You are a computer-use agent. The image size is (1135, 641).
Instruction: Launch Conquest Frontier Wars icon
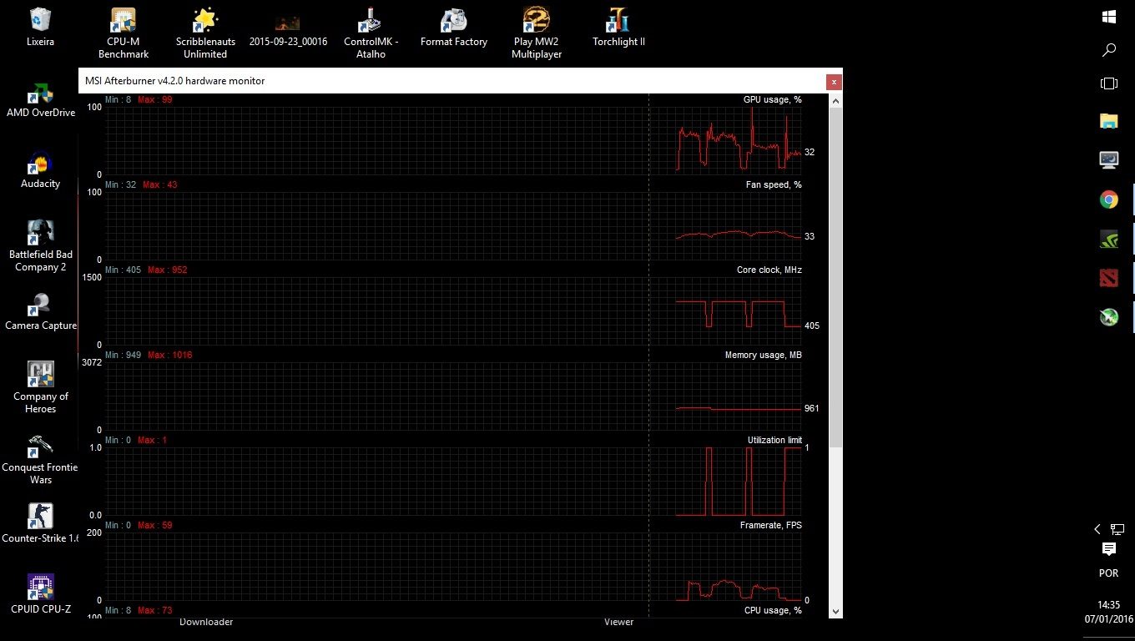[40, 459]
